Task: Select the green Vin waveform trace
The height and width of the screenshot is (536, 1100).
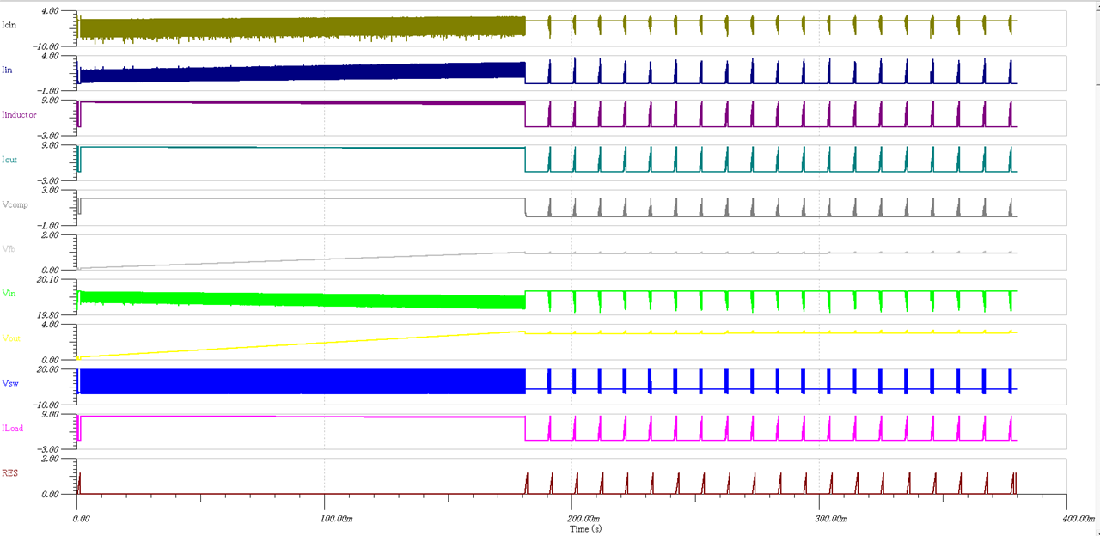Action: point(301,299)
